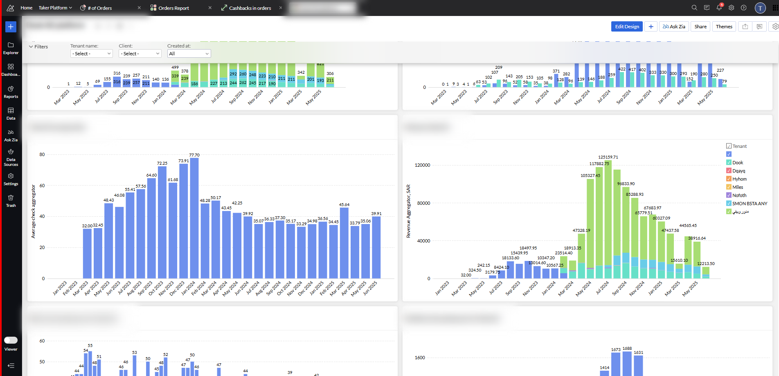Uncheck the Dook legend checkbox
Screen dimensions: 779x376
(x=729, y=163)
